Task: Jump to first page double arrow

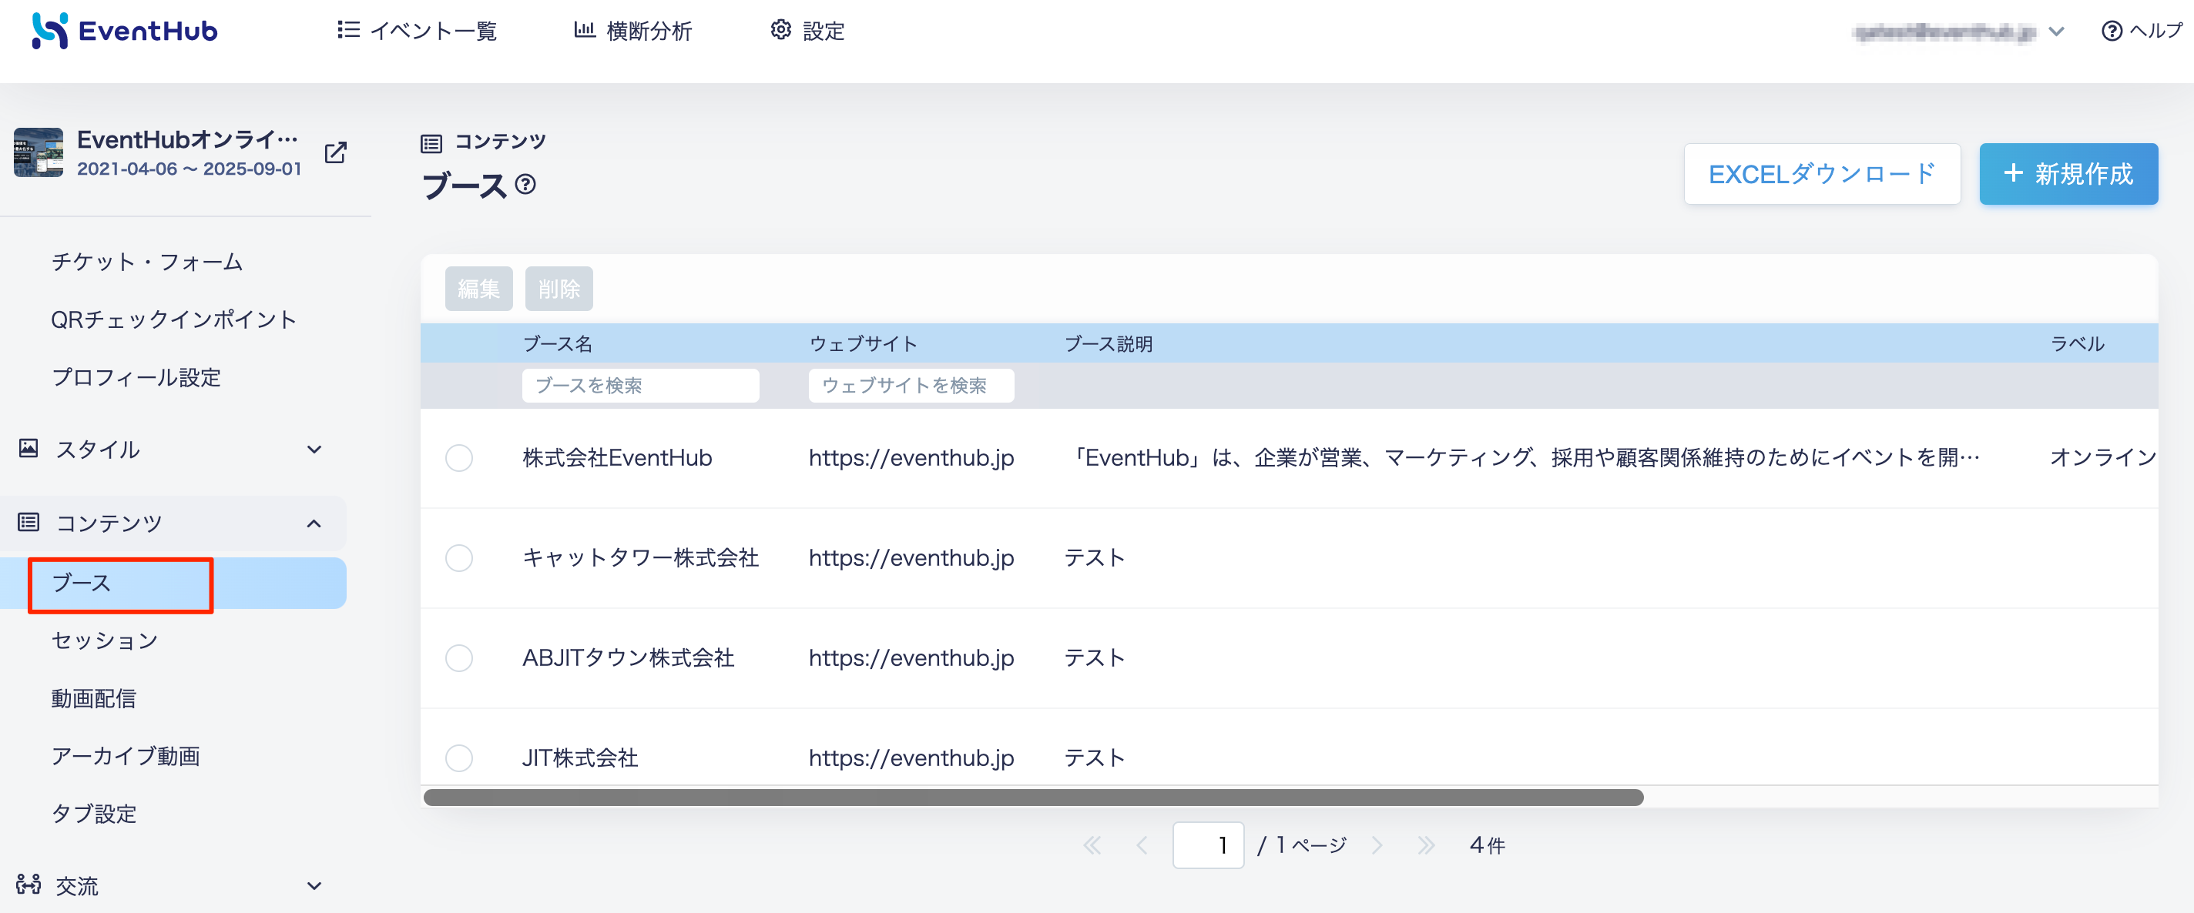Action: tap(1092, 845)
